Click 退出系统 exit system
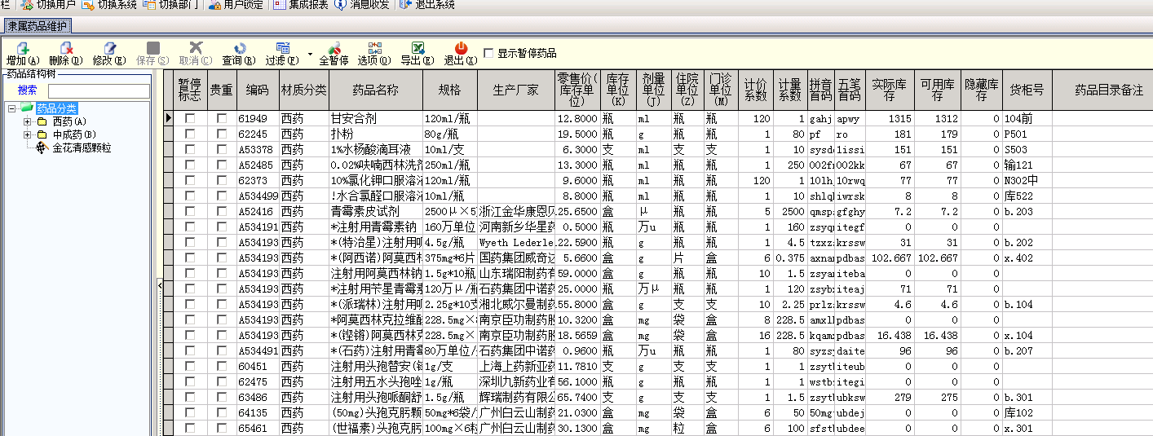This screenshot has width=1153, height=436. (x=427, y=5)
